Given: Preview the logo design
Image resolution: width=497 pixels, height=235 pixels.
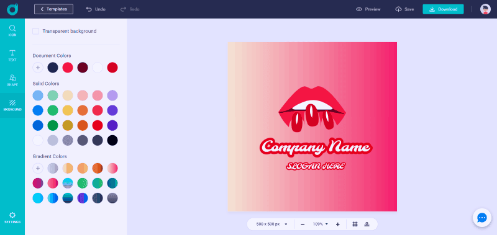Looking at the screenshot, I should click(368, 9).
